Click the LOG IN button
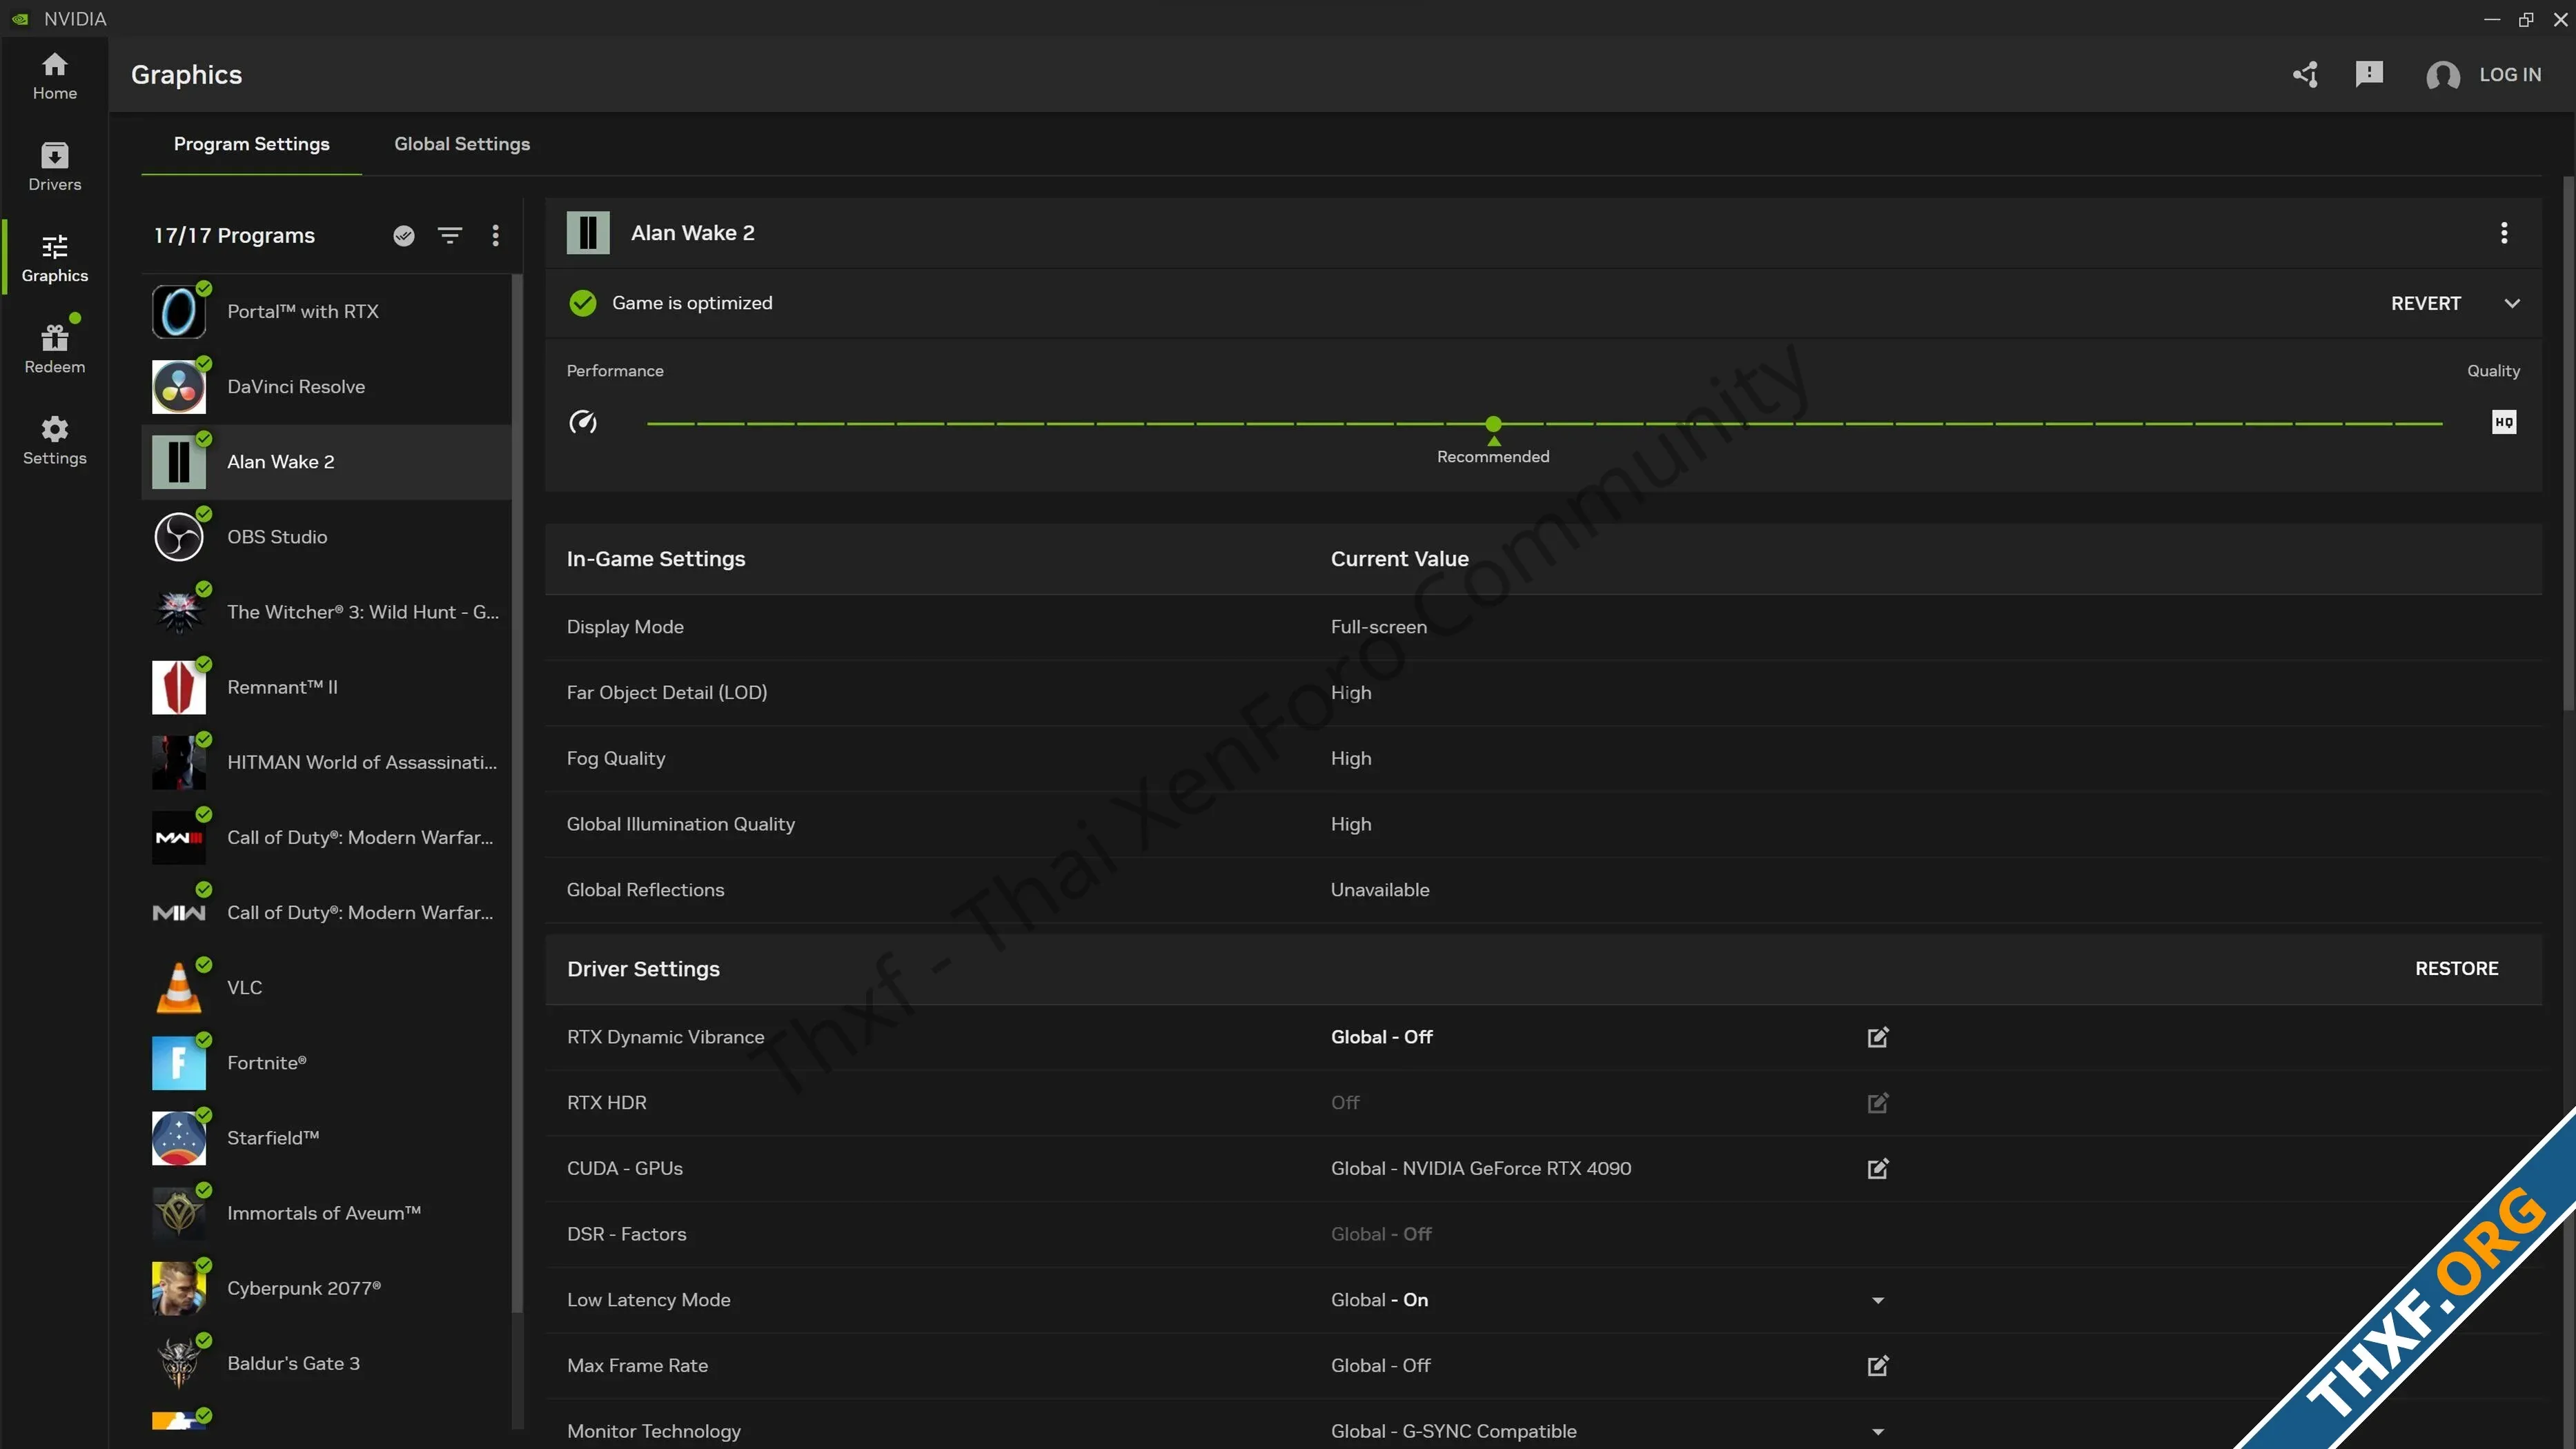Screen dimensions: 2576x1449 tap(2510, 74)
